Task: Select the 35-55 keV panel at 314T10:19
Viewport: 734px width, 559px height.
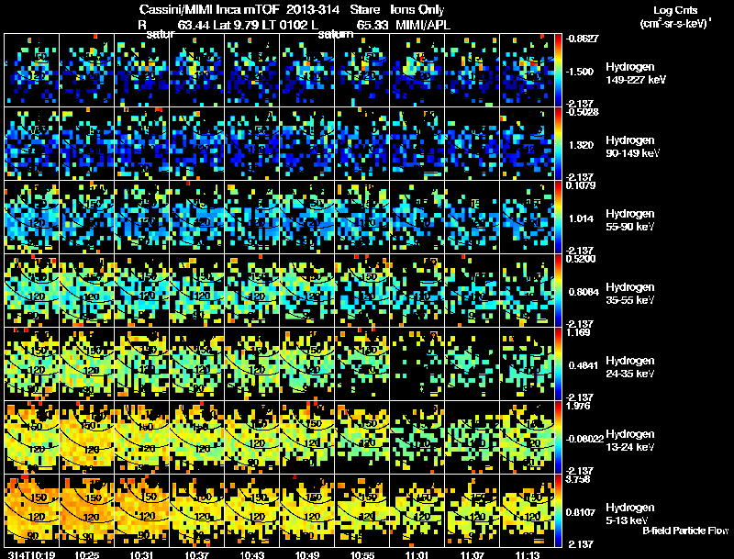Action: [x=32, y=291]
